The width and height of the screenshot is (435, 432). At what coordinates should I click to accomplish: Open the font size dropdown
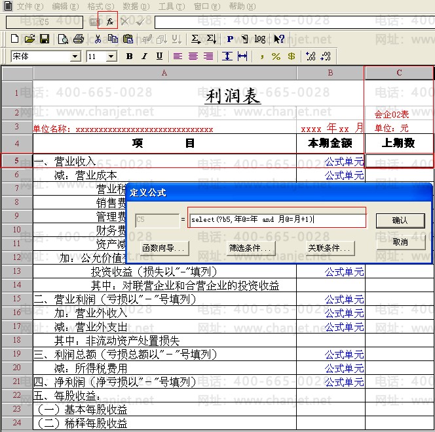click(111, 57)
